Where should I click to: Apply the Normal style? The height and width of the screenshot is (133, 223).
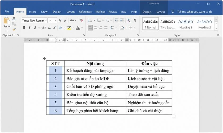(x=150, y=24)
